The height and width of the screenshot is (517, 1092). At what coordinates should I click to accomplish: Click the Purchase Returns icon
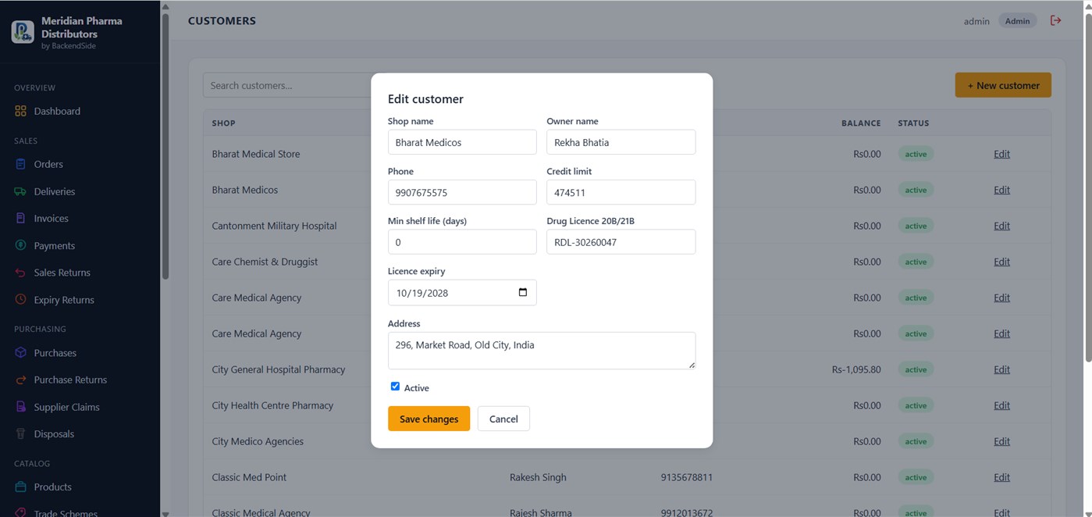click(20, 380)
